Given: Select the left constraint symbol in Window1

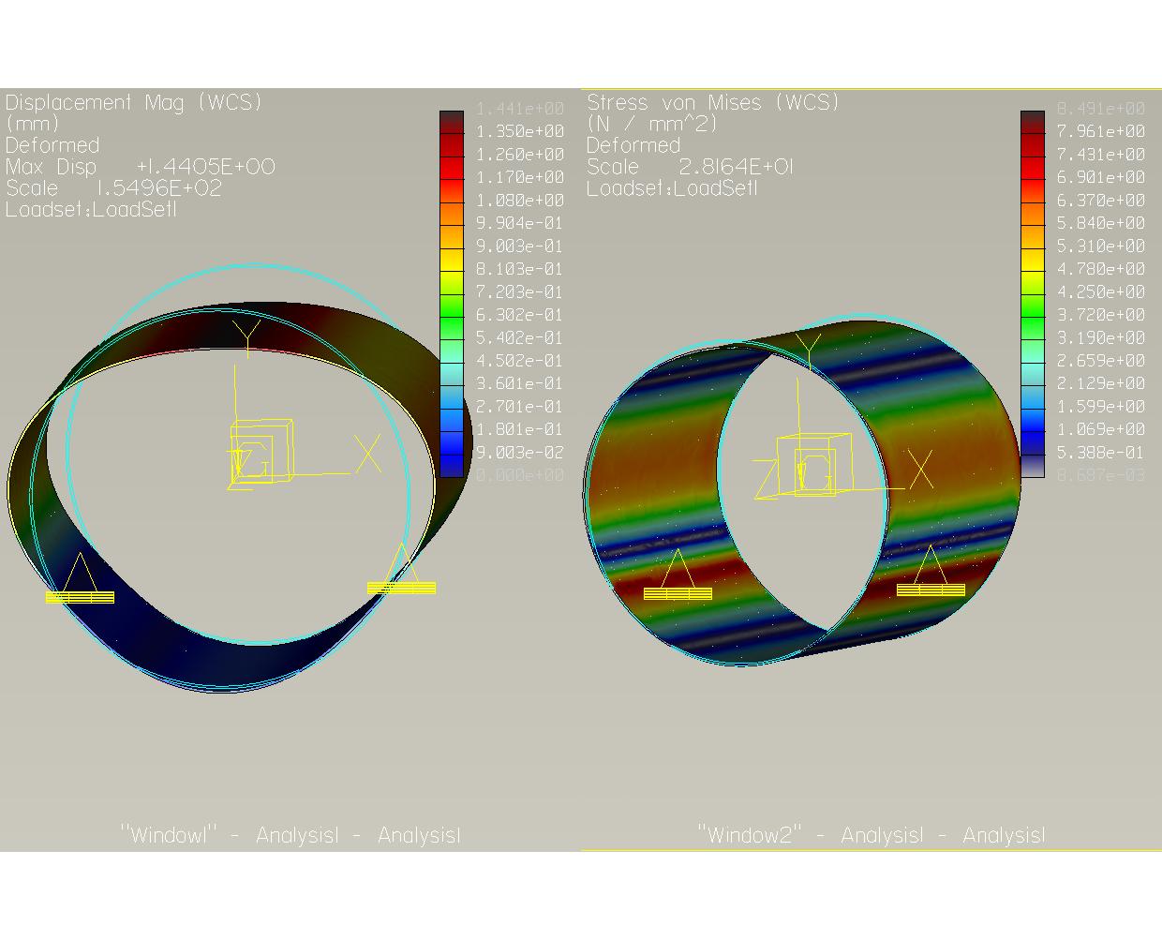Looking at the screenshot, I should (x=80, y=578).
